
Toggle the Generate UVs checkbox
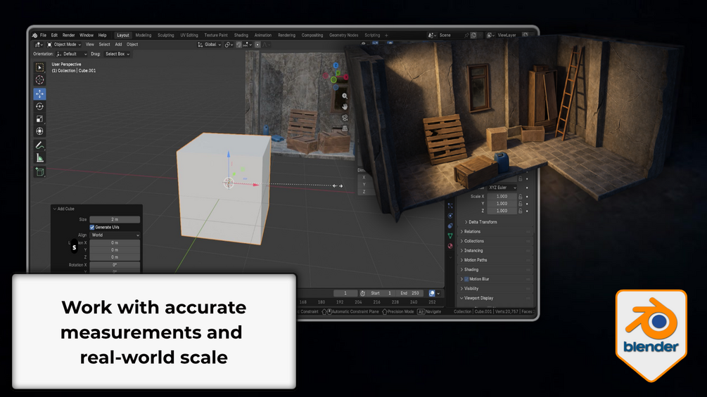pyautogui.click(x=92, y=227)
